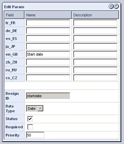This screenshot has height=144, width=124.
Task: Focus the ja_JP Name input
Action: [48, 46]
